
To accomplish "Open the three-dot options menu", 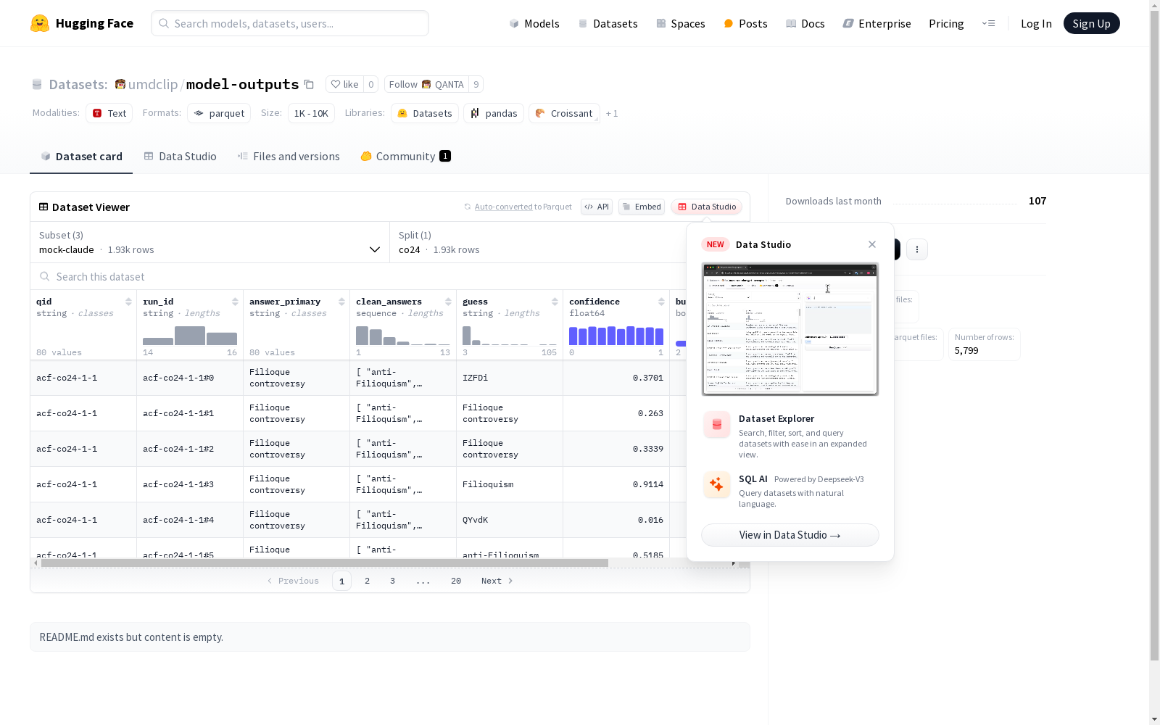I will pyautogui.click(x=917, y=249).
